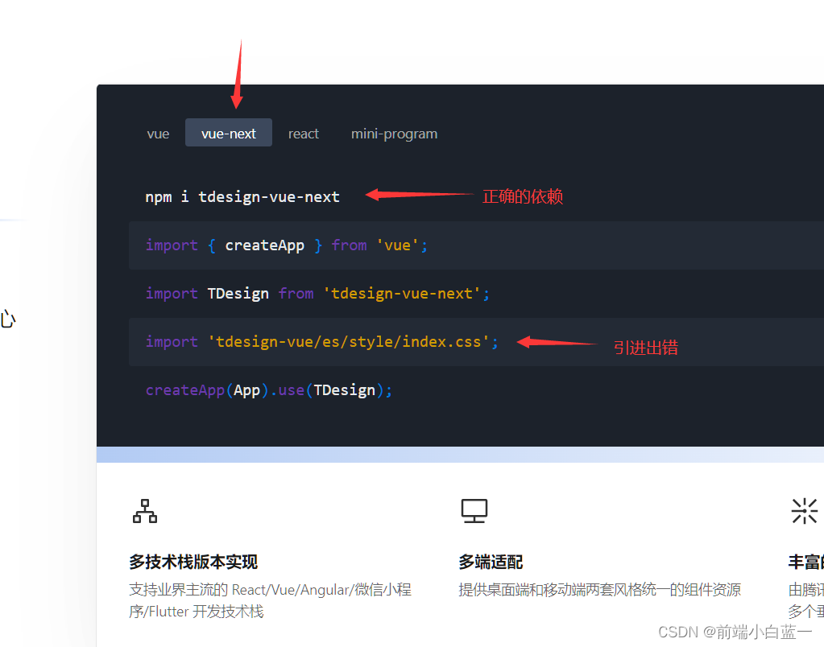
Task: Click the createApp(App).use(TDesign) line
Action: (x=268, y=389)
